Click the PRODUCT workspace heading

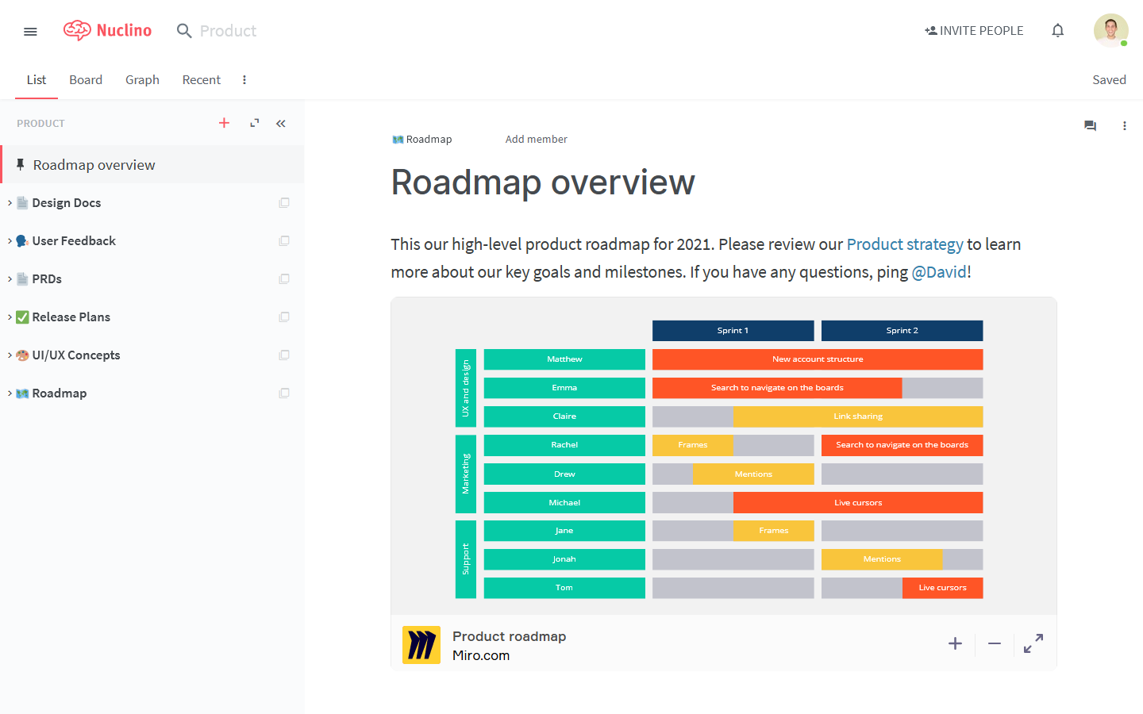coord(40,123)
